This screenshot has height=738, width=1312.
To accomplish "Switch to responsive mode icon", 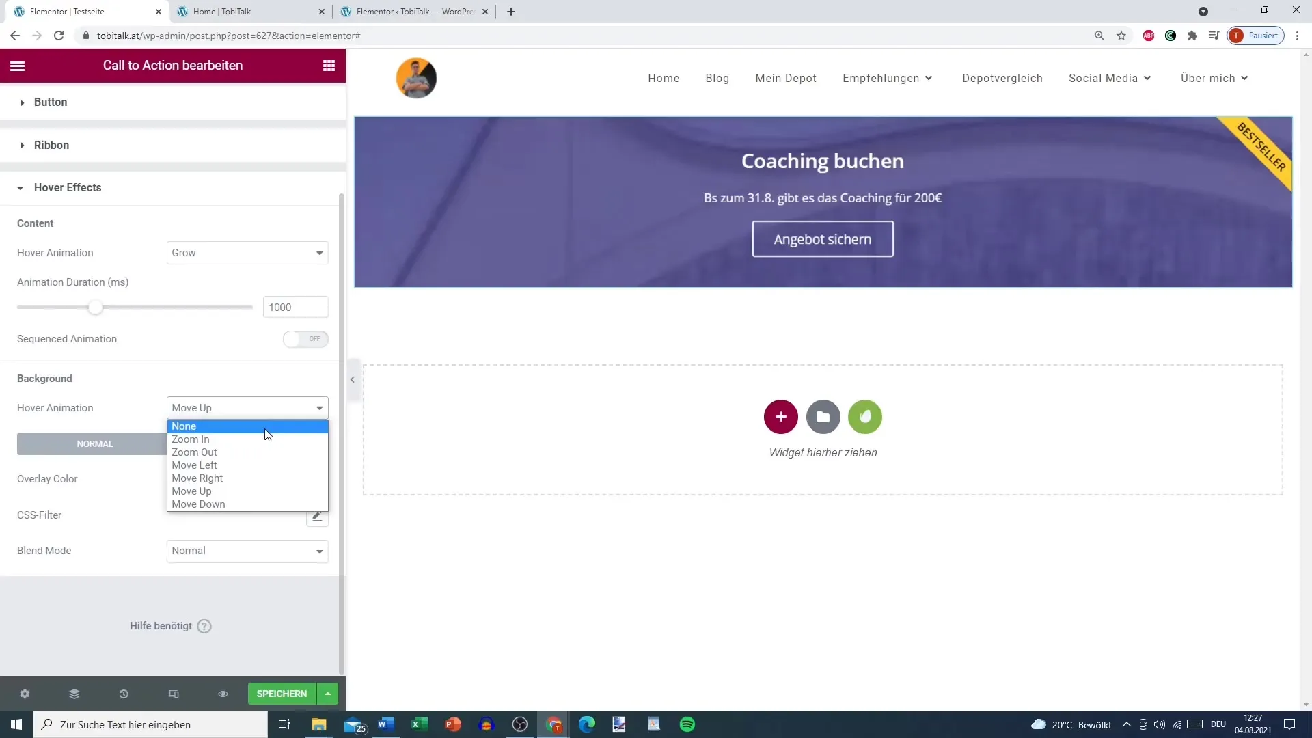I will (x=174, y=694).
